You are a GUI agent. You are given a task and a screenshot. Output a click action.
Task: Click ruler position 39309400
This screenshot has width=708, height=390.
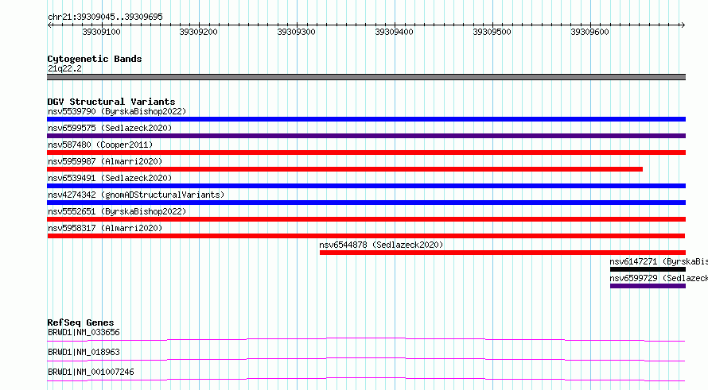click(x=395, y=32)
